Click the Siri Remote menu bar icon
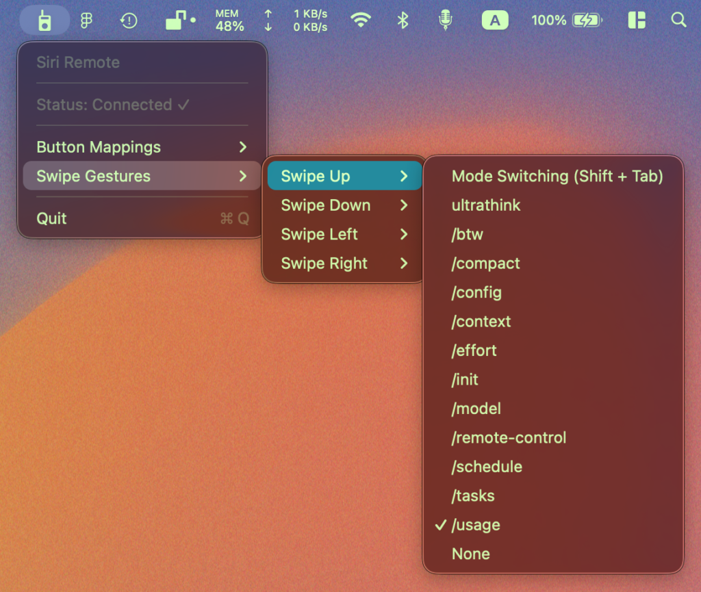Image resolution: width=701 pixels, height=592 pixels. [x=44, y=21]
